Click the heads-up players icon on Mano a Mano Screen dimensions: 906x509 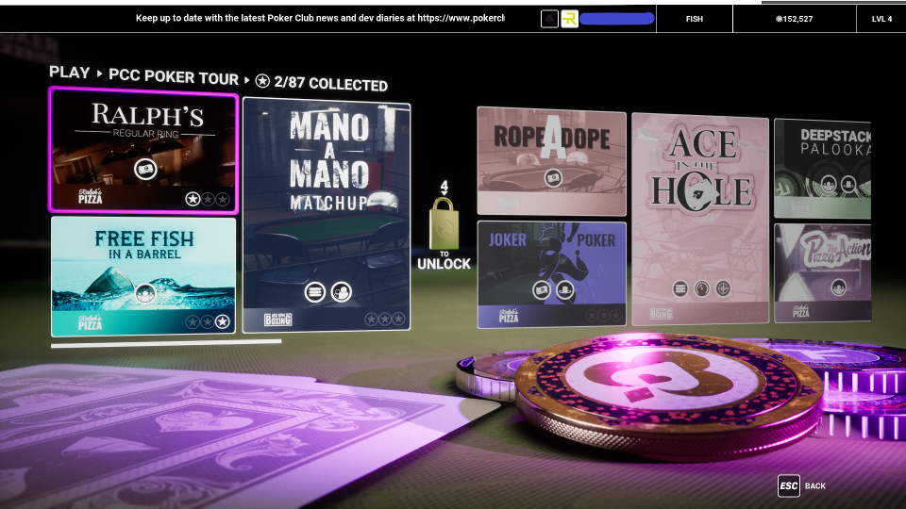pyautogui.click(x=342, y=292)
